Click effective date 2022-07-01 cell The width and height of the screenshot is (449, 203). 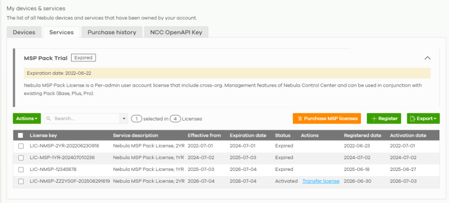click(x=200, y=146)
